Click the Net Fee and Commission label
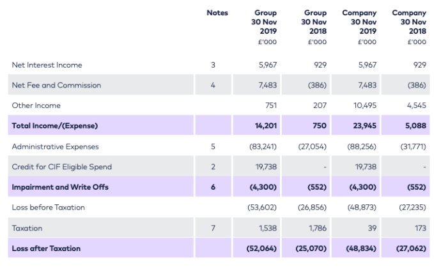 coord(56,86)
